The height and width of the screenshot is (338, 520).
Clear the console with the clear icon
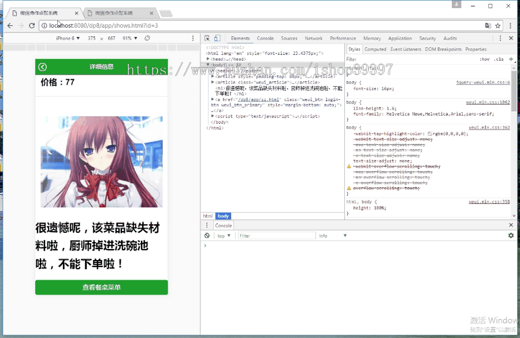207,236
